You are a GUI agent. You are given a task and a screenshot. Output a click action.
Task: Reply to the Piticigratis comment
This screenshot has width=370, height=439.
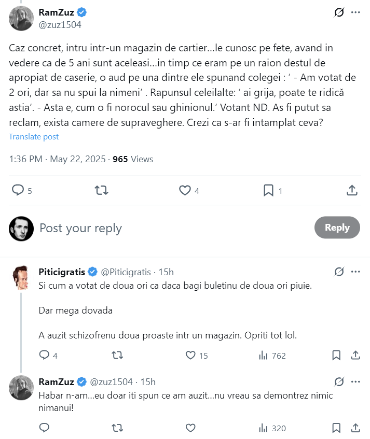tap(45, 356)
